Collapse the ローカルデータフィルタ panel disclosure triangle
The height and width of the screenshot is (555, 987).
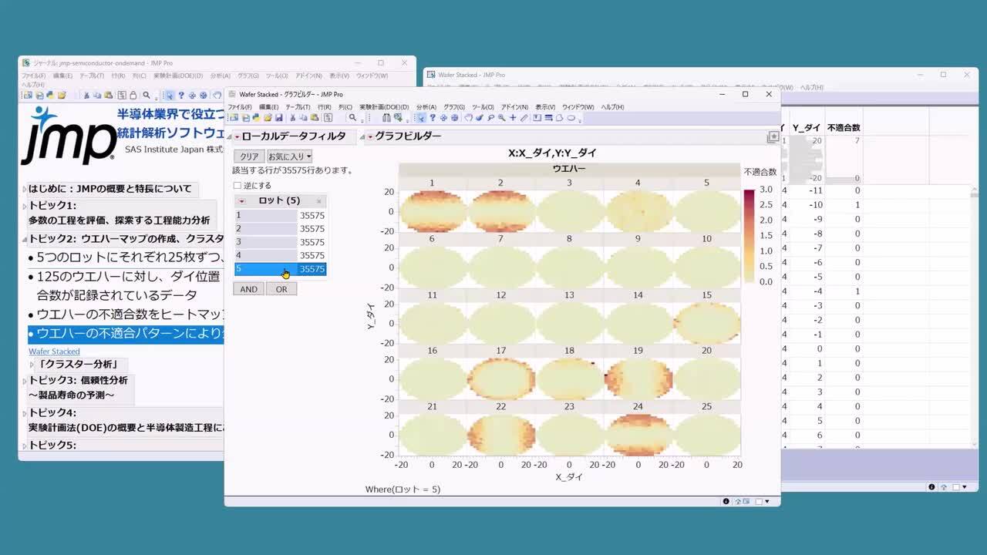click(229, 137)
